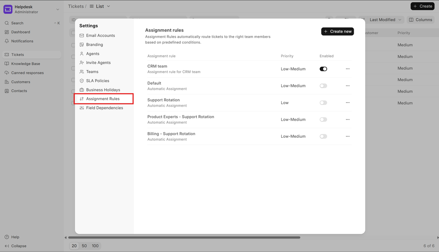Open the Email Accounts settings icon
The height and width of the screenshot is (252, 439).
(x=82, y=36)
